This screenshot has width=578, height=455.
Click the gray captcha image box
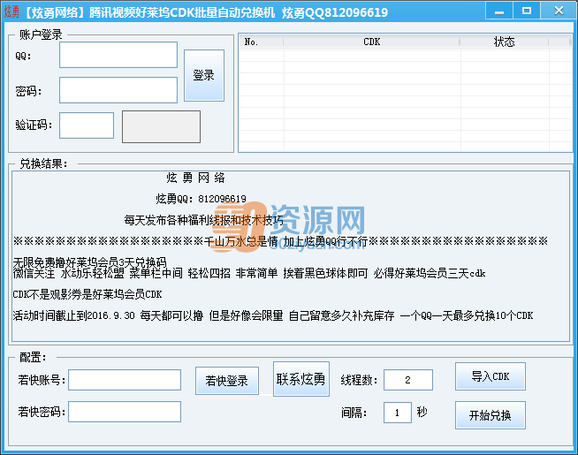[162, 126]
